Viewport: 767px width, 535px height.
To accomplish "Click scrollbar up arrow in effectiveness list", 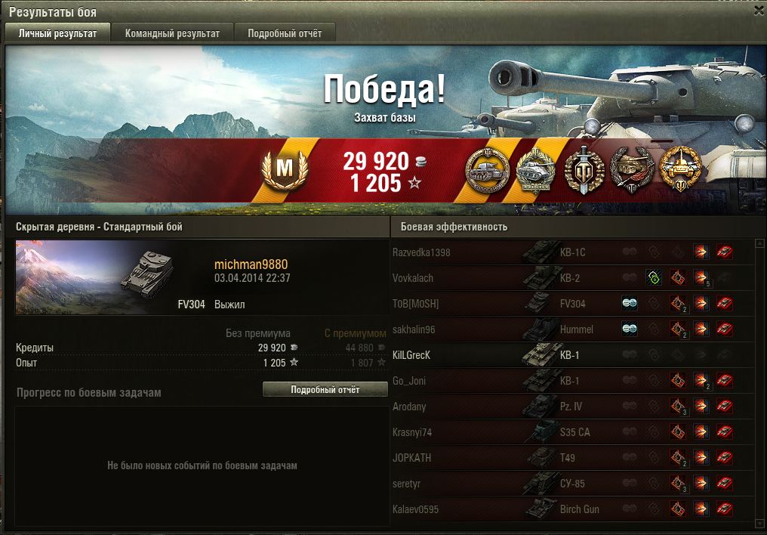I will (x=759, y=243).
